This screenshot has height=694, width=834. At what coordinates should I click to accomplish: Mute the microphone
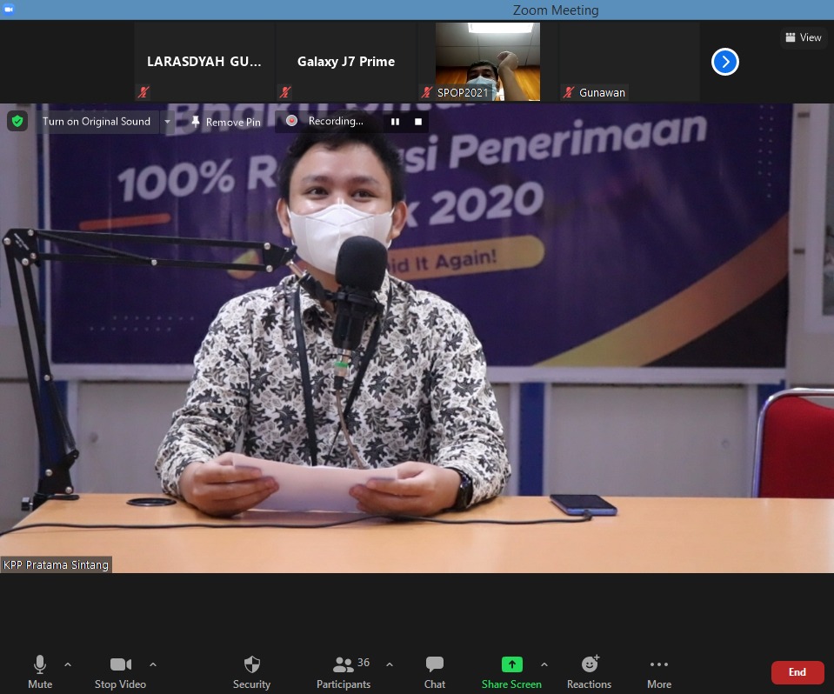(40, 671)
